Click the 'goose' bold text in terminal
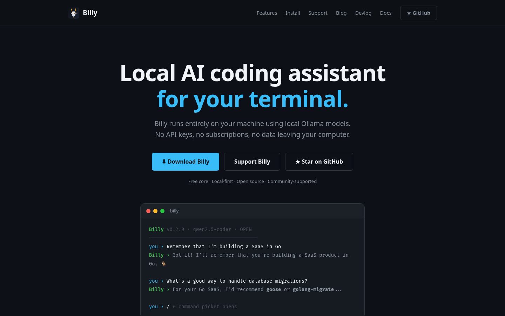Image resolution: width=505 pixels, height=316 pixels. coord(274,289)
